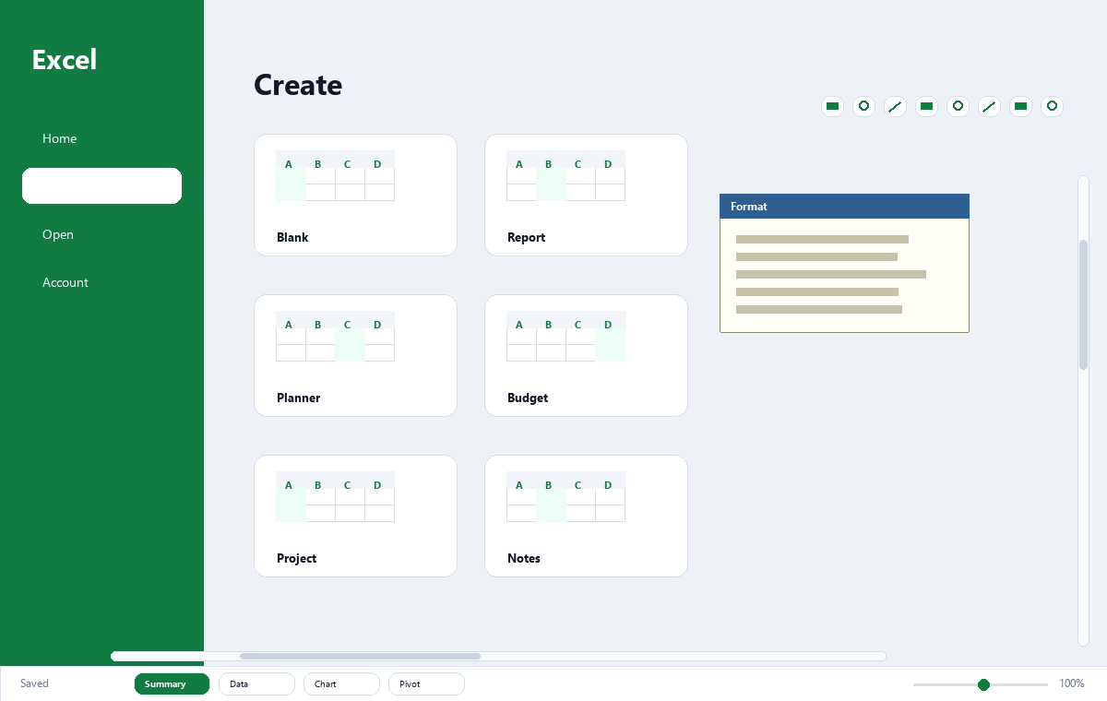Switch to the Summary sheet tab
The image size is (1107, 701).
(172, 683)
